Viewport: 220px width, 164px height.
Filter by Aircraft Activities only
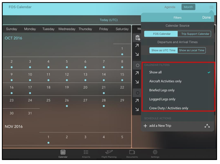point(165,81)
